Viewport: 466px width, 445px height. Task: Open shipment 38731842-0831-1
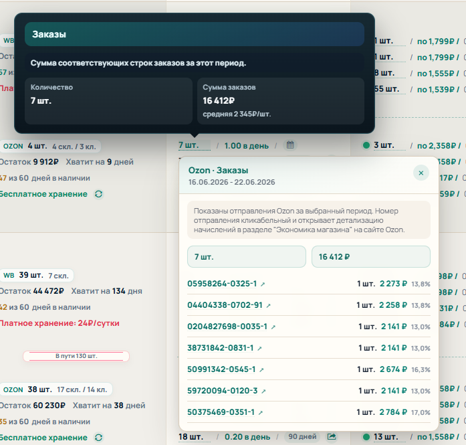[x=221, y=348]
